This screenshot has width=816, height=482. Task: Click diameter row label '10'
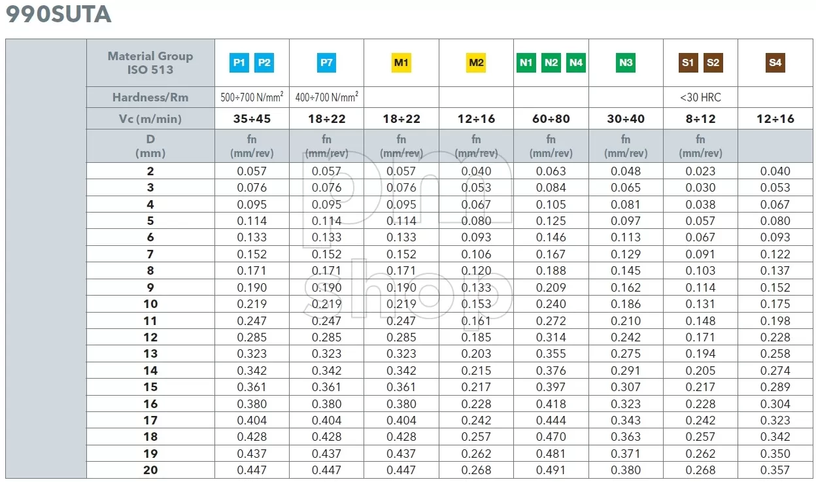pyautogui.click(x=150, y=304)
